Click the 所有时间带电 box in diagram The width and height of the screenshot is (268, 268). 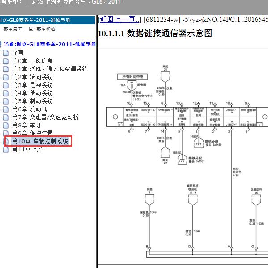pyautogui.click(x=132, y=77)
